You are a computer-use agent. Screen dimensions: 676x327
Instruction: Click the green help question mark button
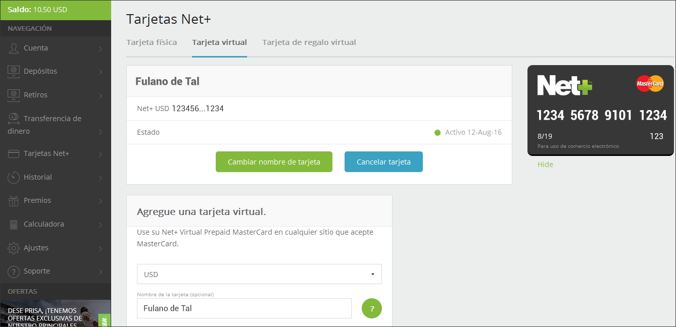coord(372,308)
